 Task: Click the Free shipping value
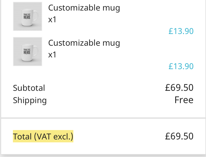(x=184, y=100)
